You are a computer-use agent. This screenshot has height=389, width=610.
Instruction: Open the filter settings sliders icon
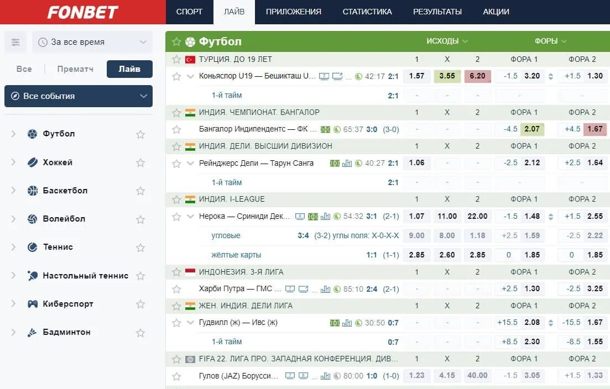click(15, 42)
